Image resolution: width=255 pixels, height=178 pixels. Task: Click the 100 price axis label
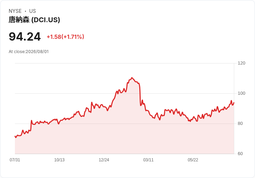click(241, 93)
